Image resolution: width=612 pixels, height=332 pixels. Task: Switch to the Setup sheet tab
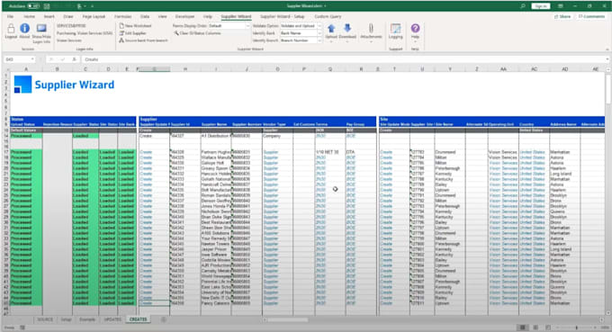pyautogui.click(x=66, y=319)
